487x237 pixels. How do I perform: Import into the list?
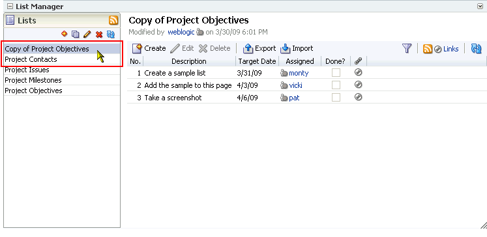297,48
